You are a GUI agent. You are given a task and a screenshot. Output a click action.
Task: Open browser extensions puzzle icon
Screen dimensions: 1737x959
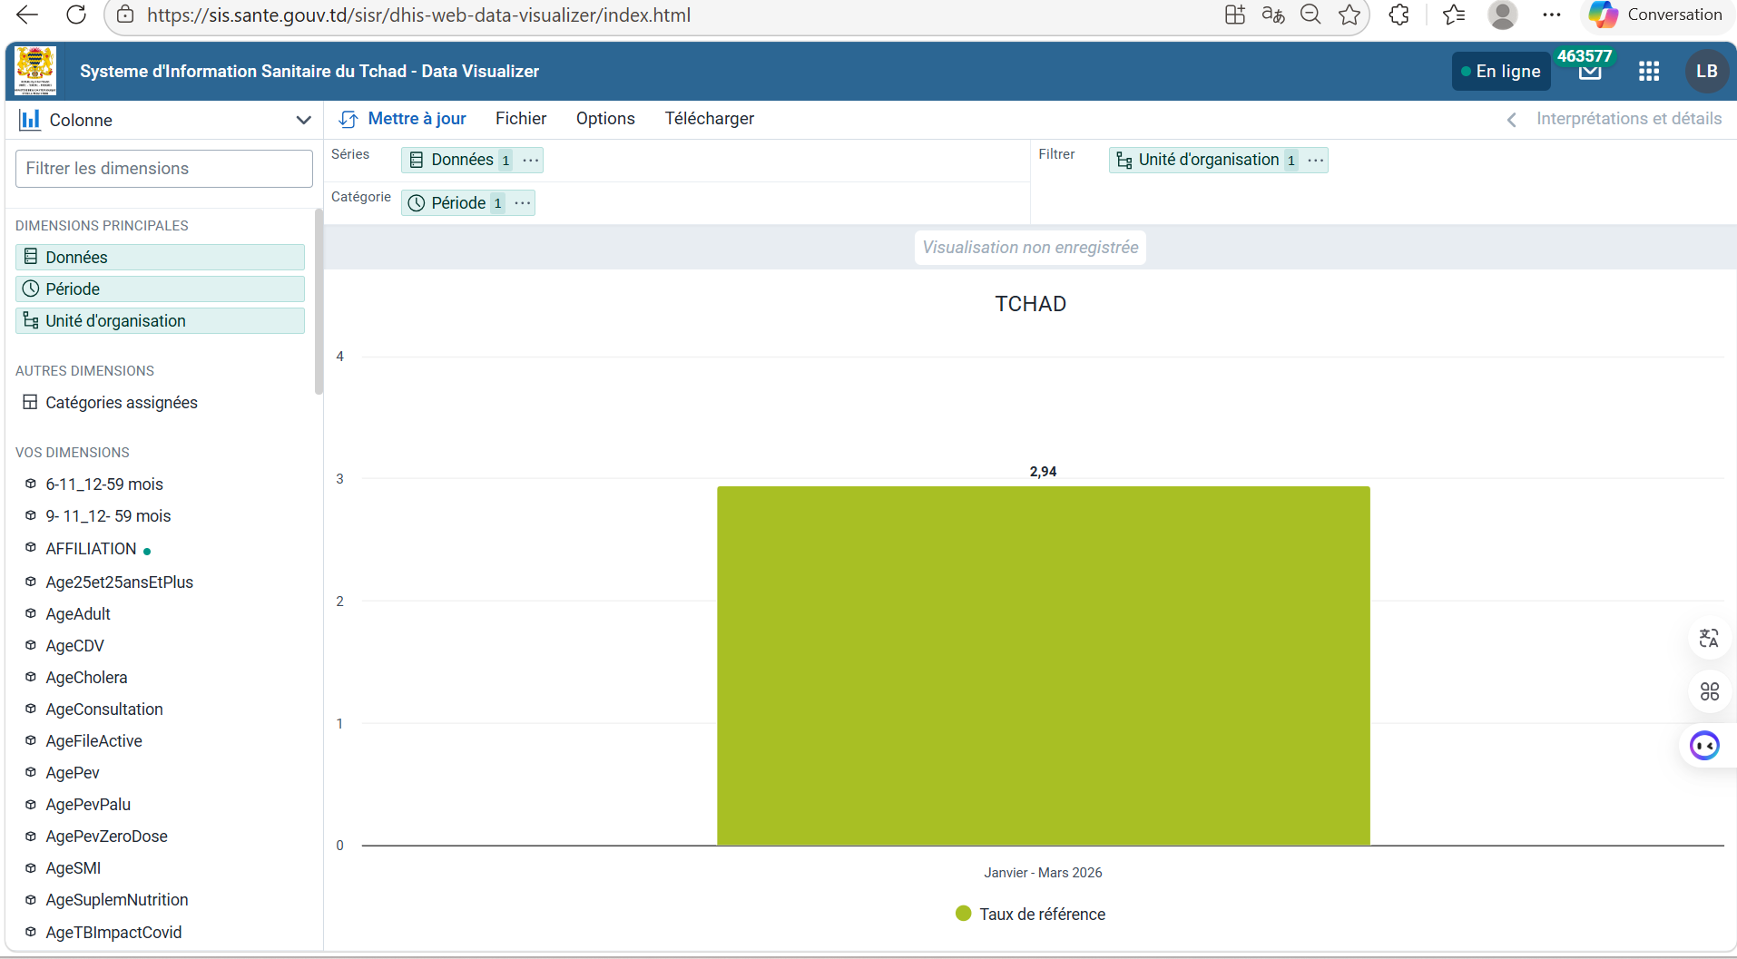(1398, 15)
